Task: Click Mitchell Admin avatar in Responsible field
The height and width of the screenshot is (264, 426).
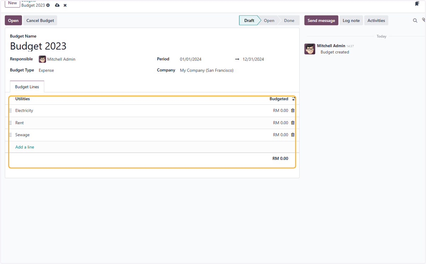Action: pos(43,59)
